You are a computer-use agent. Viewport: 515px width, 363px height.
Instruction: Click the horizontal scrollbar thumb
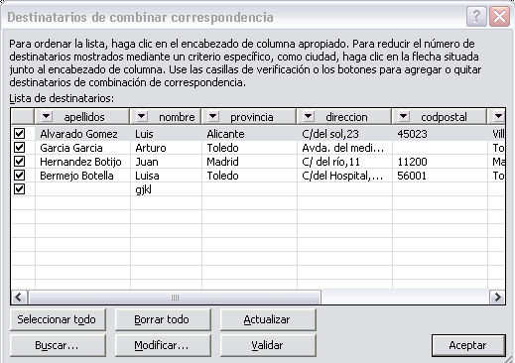175,298
